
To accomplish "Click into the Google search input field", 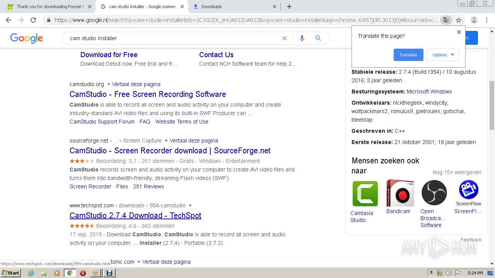I will 174,38.
